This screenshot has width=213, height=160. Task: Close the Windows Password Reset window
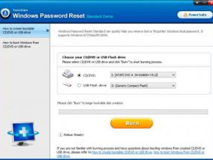click(211, 2)
